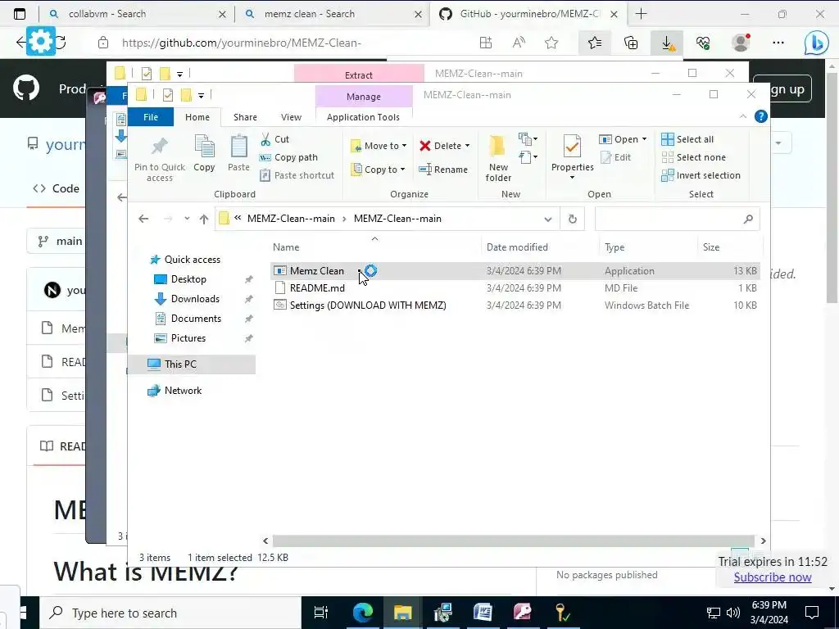Viewport: 839px width, 629px height.
Task: Click Select all in ribbon
Action: pos(687,139)
